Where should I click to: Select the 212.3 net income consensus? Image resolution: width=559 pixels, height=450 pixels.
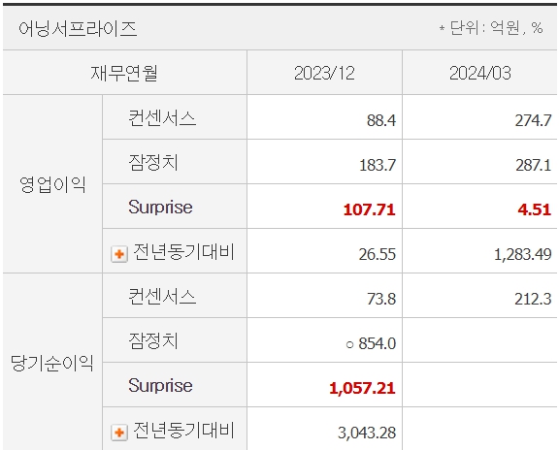click(x=533, y=299)
